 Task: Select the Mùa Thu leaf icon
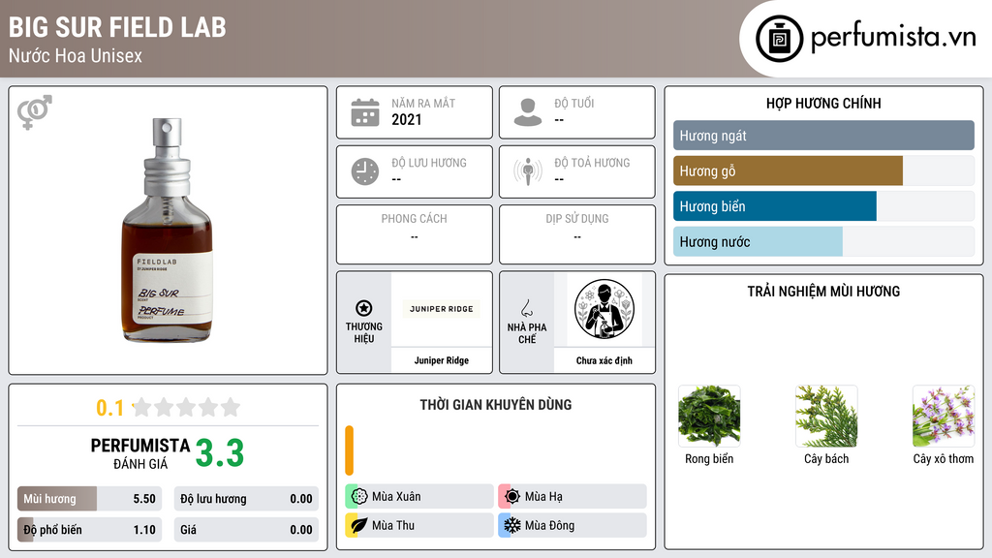pos(358,525)
